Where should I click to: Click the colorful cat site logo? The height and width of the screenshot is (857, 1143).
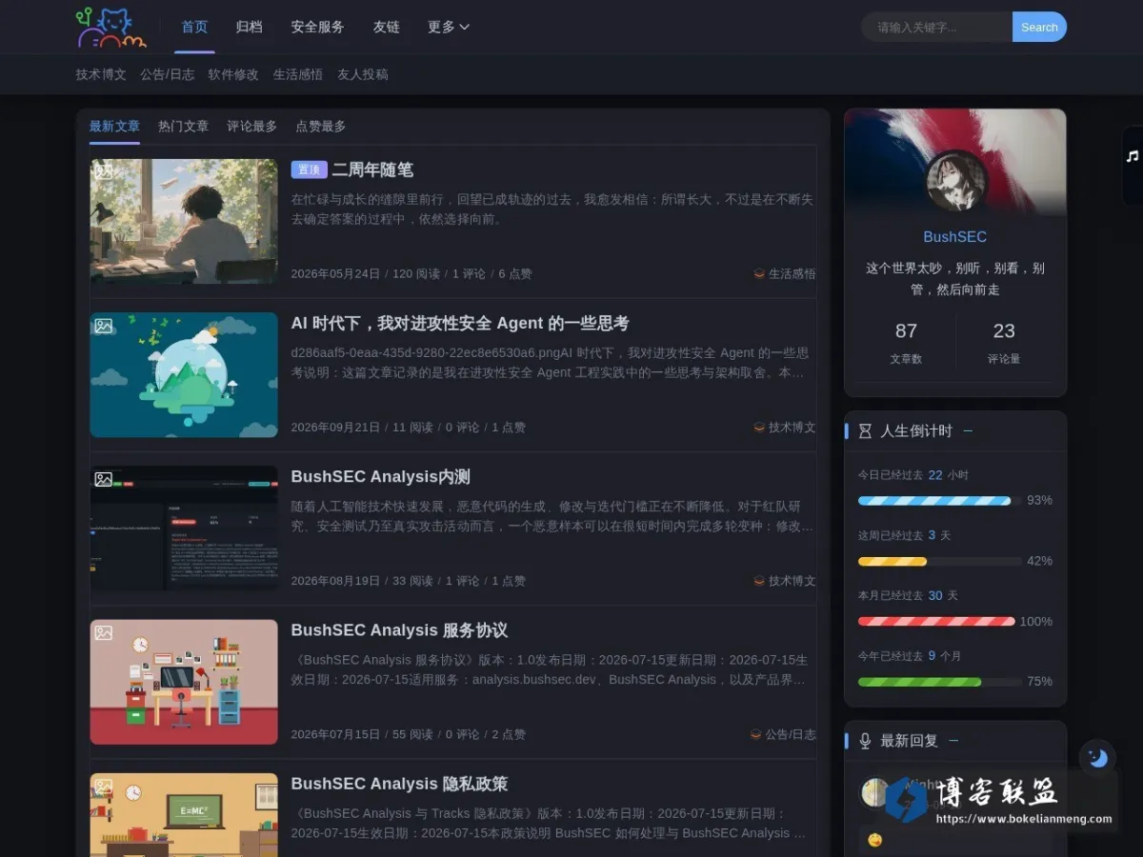pos(111,27)
